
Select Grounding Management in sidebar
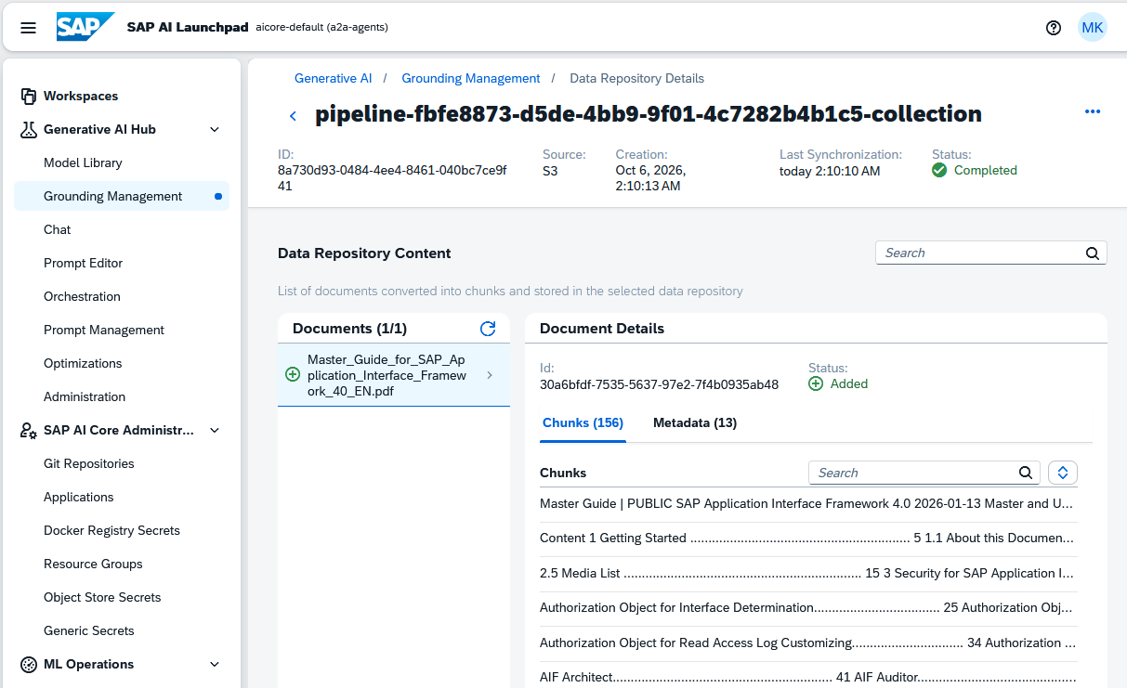[x=122, y=196]
